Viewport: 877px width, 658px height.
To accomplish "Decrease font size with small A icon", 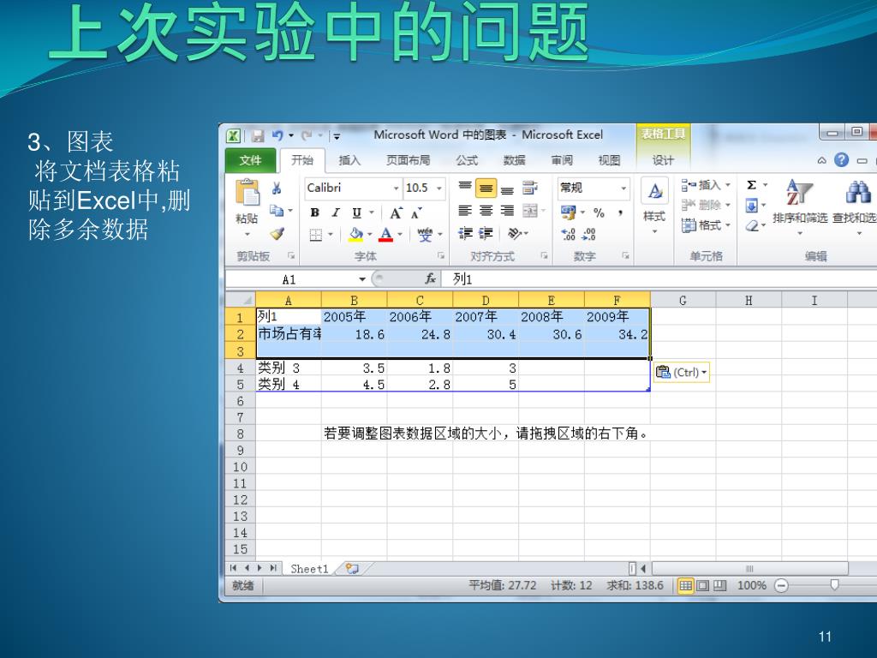I will coord(417,213).
